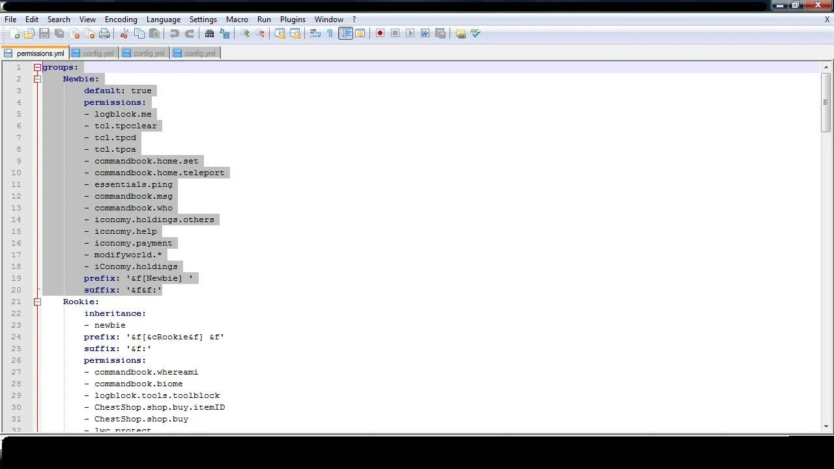Open the Replace dialog toolbar icon
The height and width of the screenshot is (469, 834).
[x=225, y=33]
